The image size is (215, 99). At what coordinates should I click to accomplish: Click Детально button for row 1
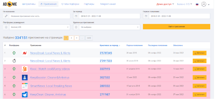200,53
